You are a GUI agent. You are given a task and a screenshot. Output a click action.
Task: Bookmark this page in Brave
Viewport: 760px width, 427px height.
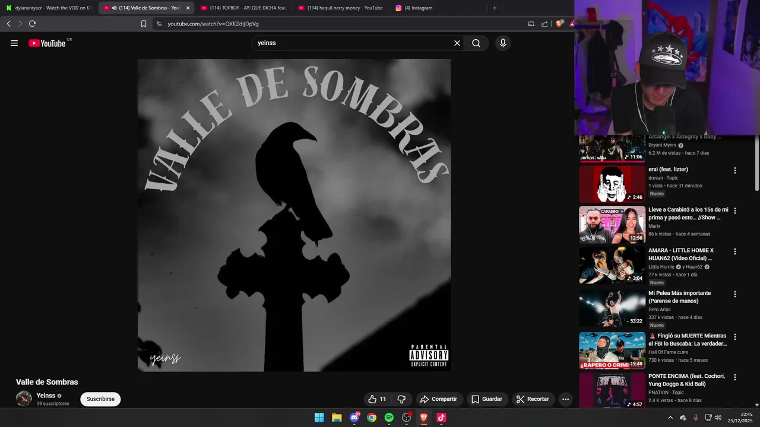(x=144, y=24)
